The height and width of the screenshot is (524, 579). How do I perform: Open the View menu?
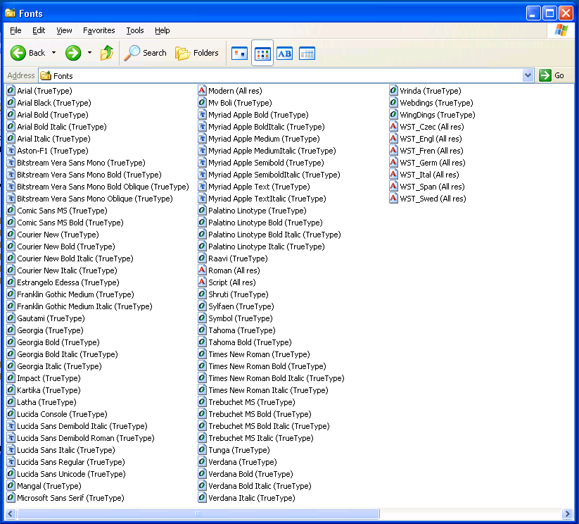[64, 30]
